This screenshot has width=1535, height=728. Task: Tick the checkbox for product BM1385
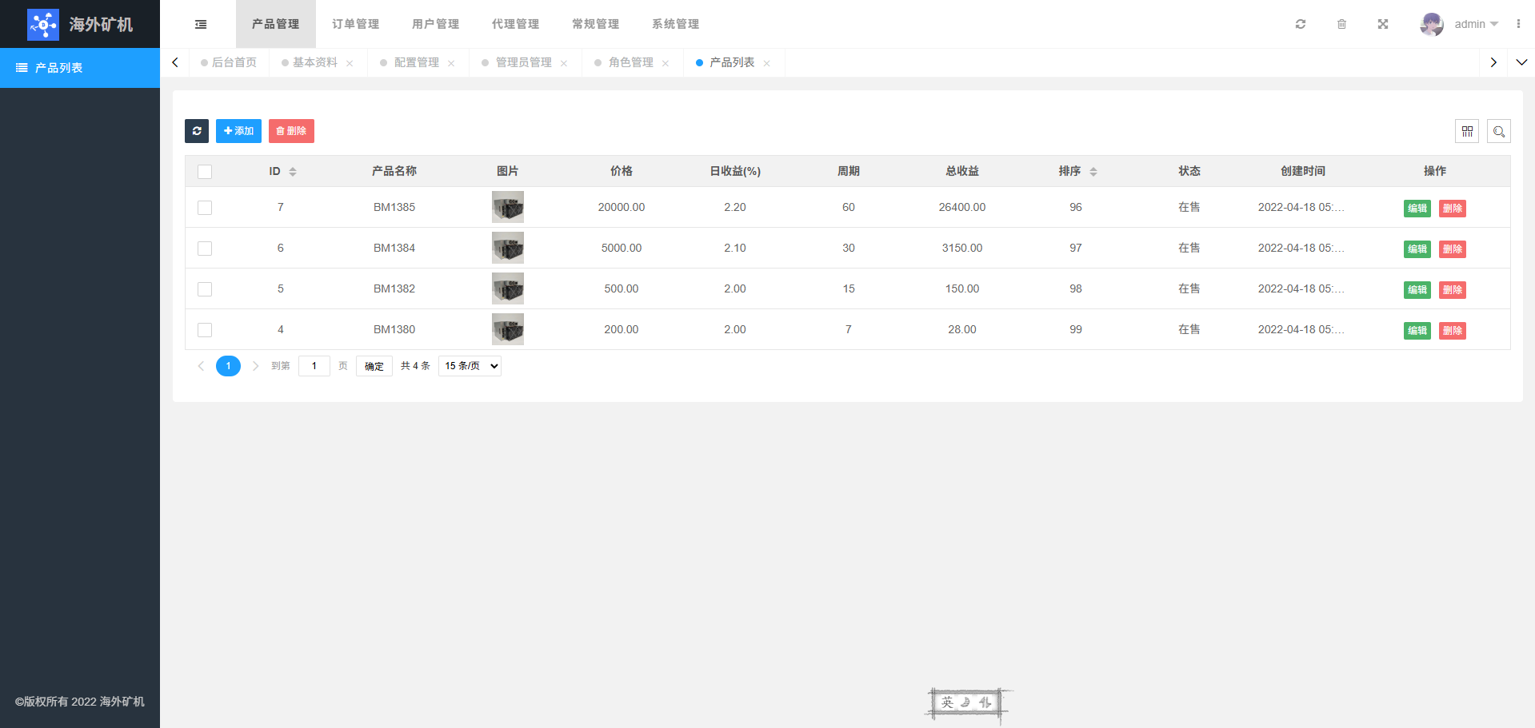(205, 208)
